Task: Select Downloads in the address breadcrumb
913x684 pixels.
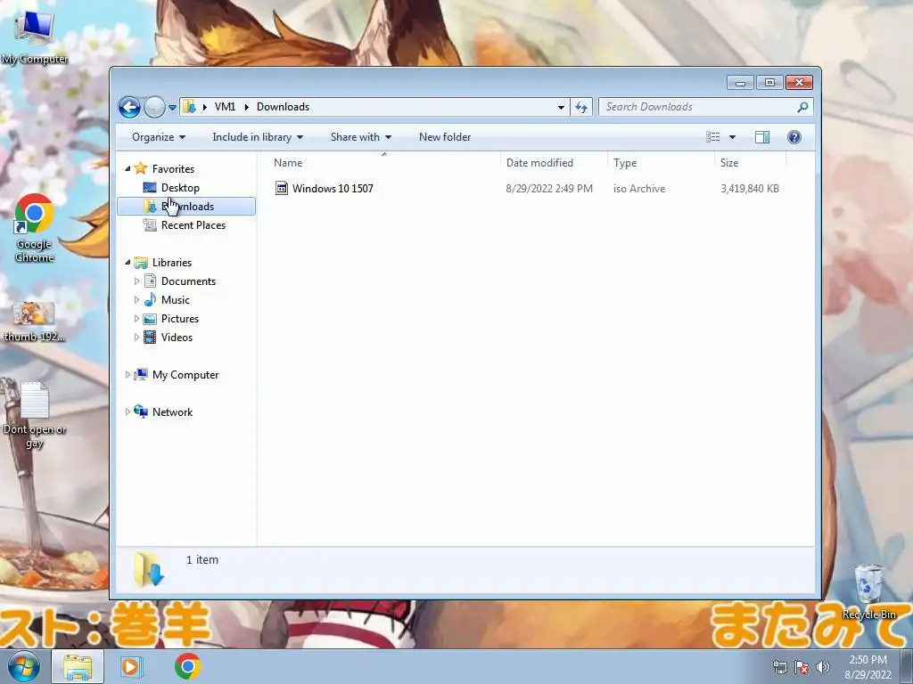Action: 283,107
